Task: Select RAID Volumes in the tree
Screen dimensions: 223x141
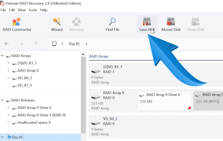Action: click(23, 100)
